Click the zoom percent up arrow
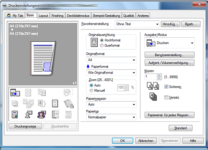208x150 pixels. click(126, 86)
